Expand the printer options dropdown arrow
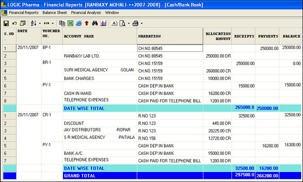This screenshot has height=182, width=303. tap(141, 23)
